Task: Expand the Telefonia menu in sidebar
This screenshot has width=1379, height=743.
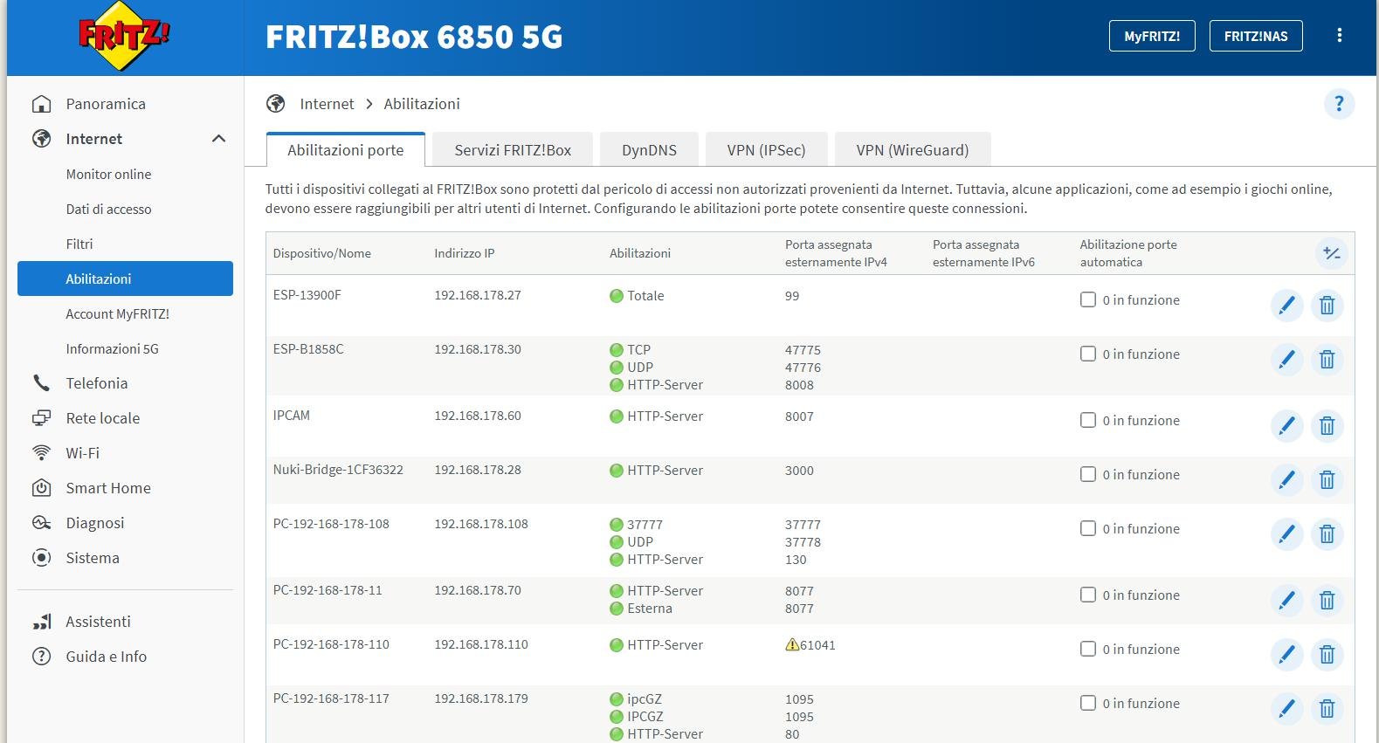Action: click(x=96, y=383)
